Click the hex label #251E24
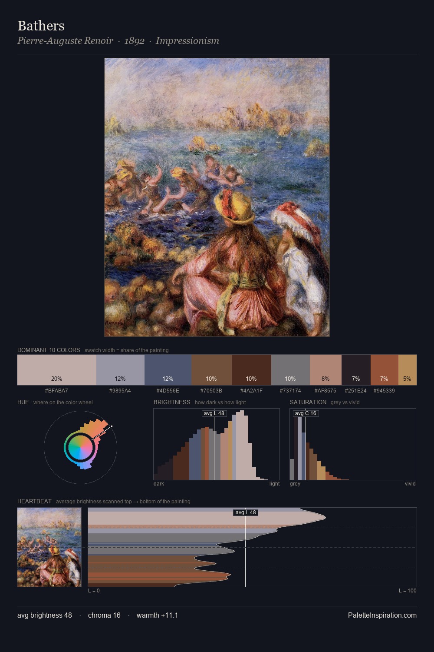Screen dimensions: 434x652 356,391
